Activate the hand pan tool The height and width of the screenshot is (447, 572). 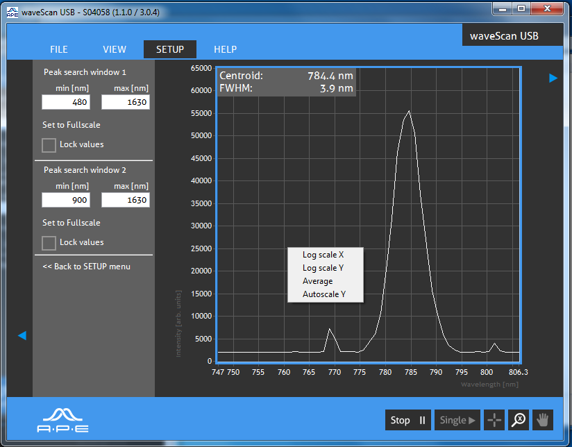tap(542, 420)
